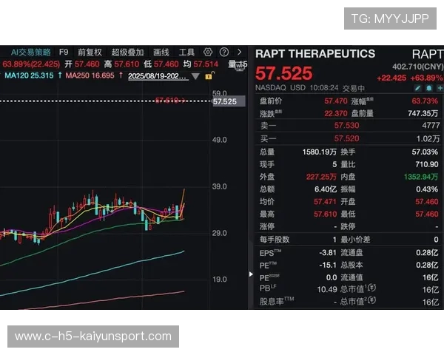
Task: Open the 工具 tools menu
Action: point(186,52)
